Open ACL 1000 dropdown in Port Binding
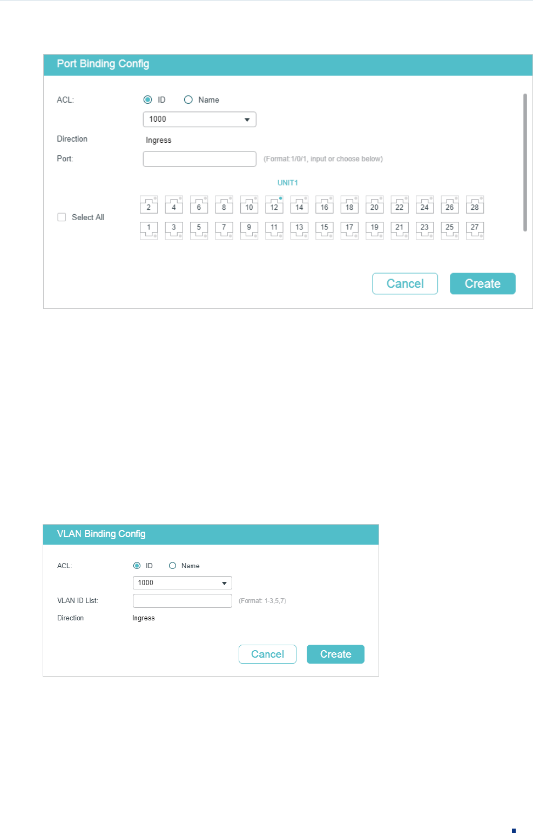 pos(199,120)
